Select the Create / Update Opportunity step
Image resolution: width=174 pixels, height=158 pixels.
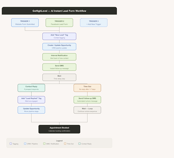(59, 47)
